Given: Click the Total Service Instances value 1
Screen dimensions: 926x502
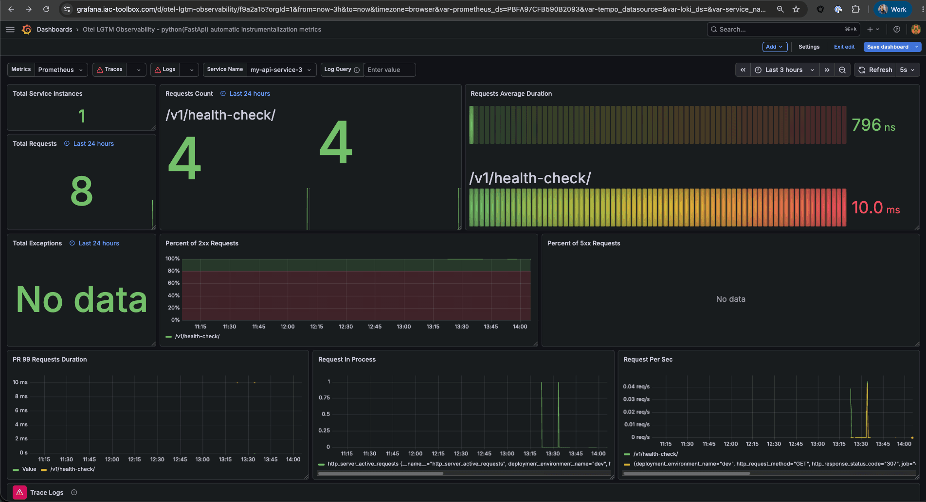Looking at the screenshot, I should coord(82,116).
